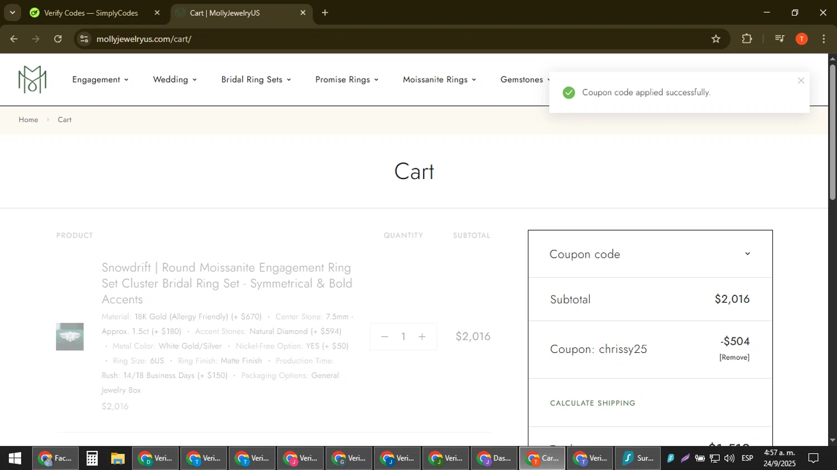The height and width of the screenshot is (470, 837).
Task: Open the Chrome profile avatar
Action: 802,39
